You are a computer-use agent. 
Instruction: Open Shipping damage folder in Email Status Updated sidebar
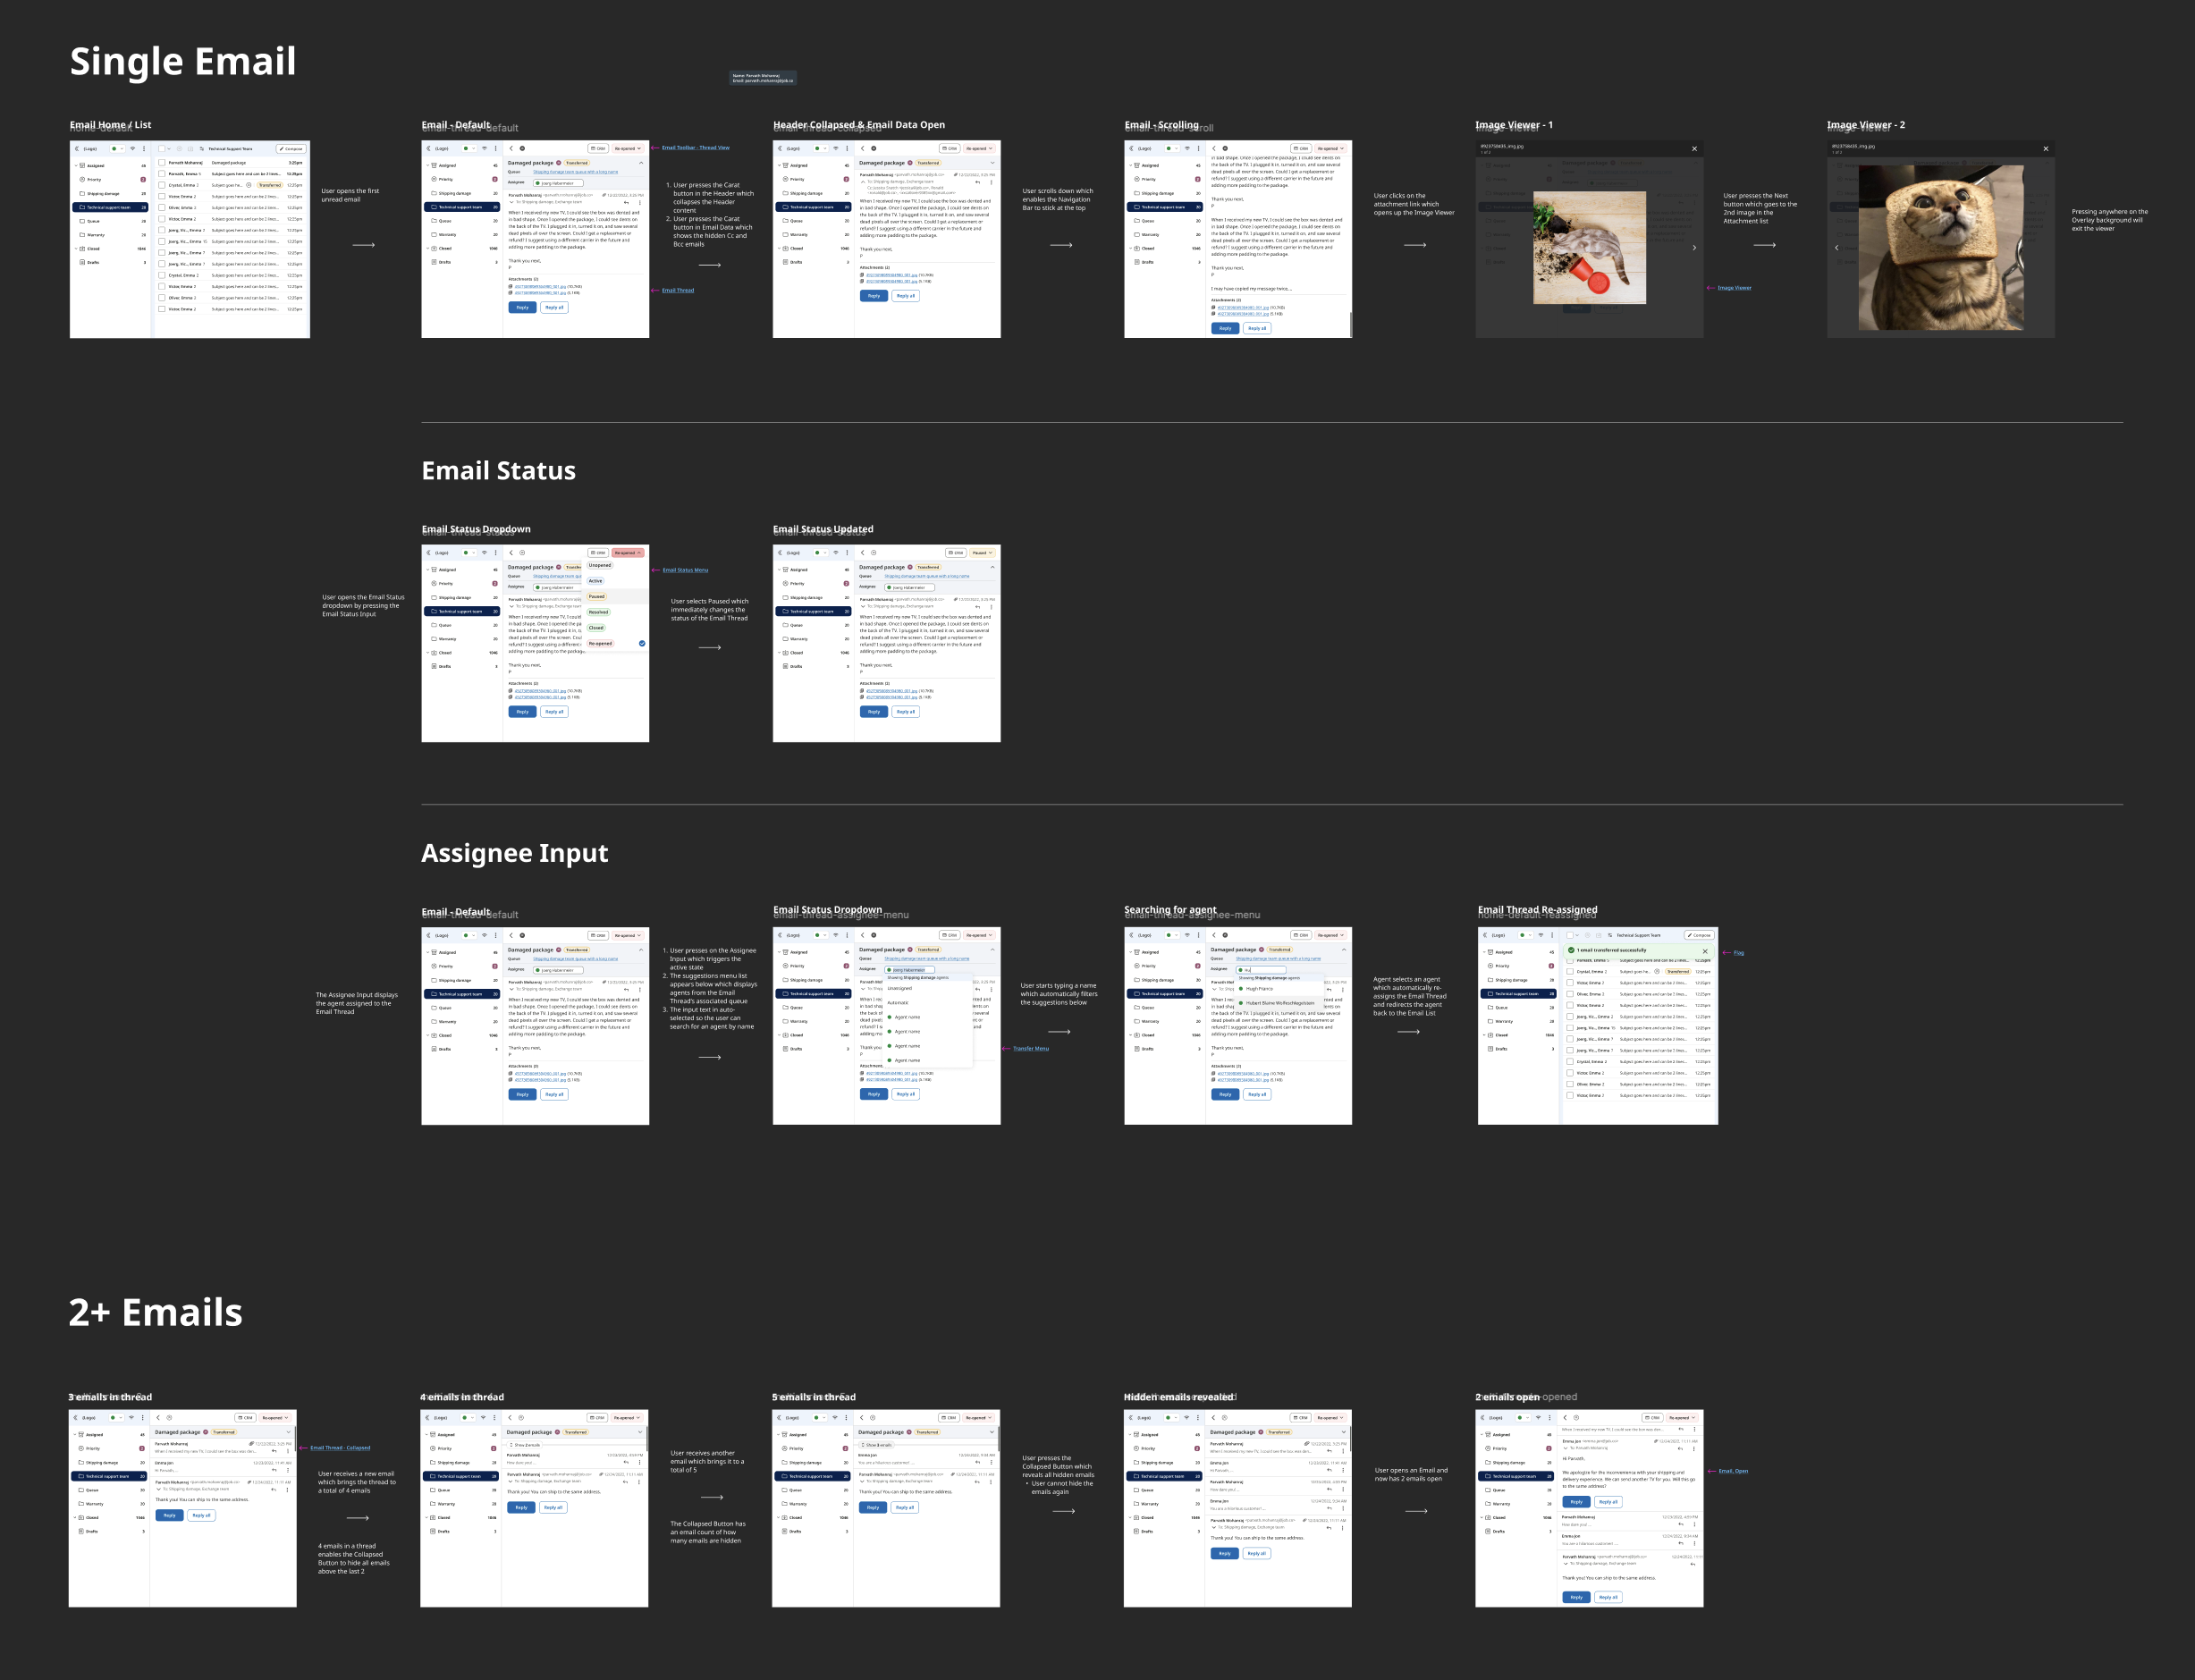815,598
